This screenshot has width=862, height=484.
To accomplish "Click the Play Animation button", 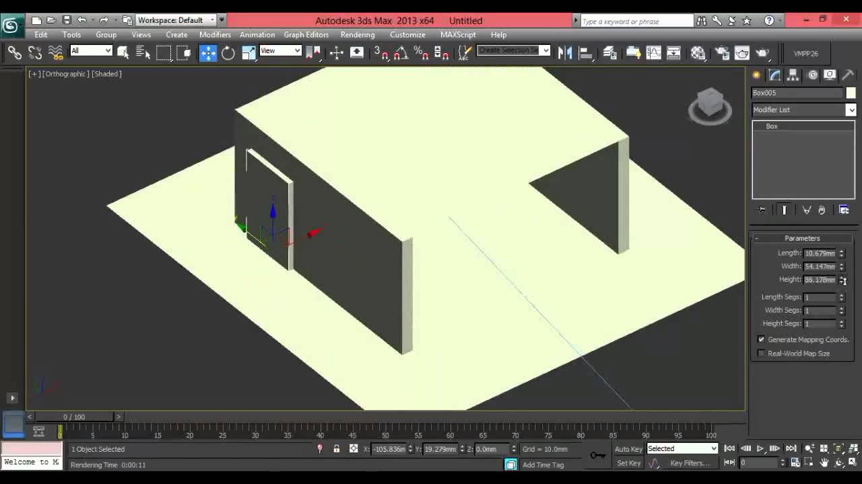I will coord(760,448).
